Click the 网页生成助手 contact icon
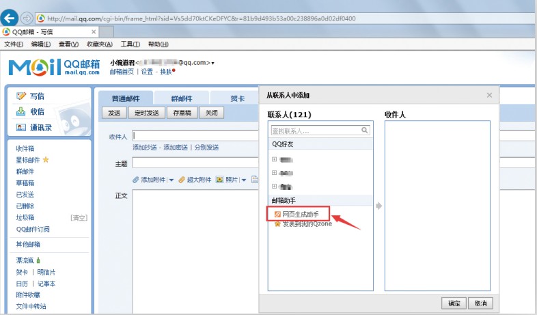The width and height of the screenshot is (537, 315). [x=277, y=214]
